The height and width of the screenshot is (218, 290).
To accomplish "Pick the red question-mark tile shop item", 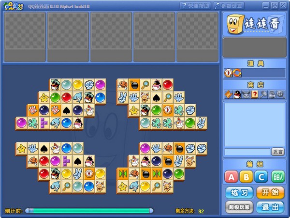I will point(255,94).
